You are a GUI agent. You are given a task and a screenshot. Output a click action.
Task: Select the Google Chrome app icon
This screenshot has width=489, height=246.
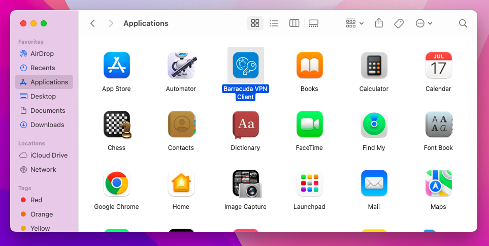(117, 183)
